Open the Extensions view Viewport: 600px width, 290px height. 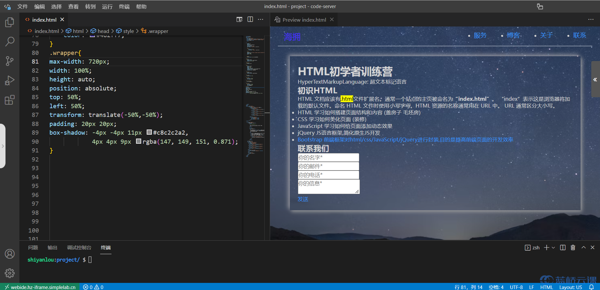[x=10, y=100]
